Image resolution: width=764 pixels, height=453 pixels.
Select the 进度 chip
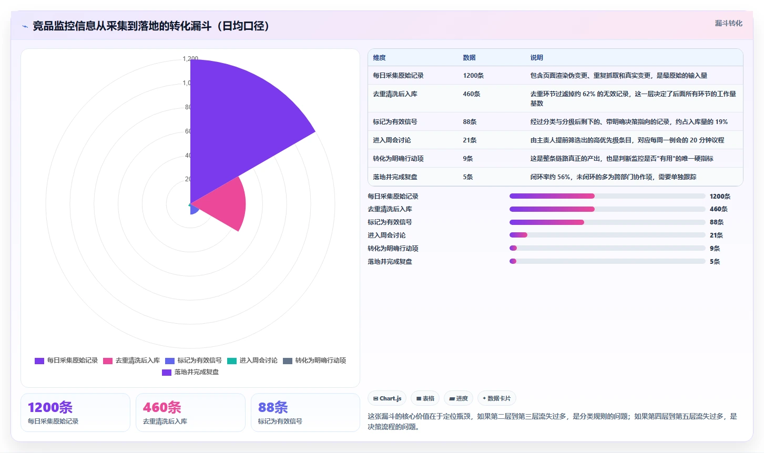point(459,398)
